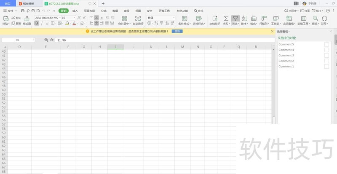Click the Share (分享) button
The height and width of the screenshot is (174, 337).
(305, 11)
